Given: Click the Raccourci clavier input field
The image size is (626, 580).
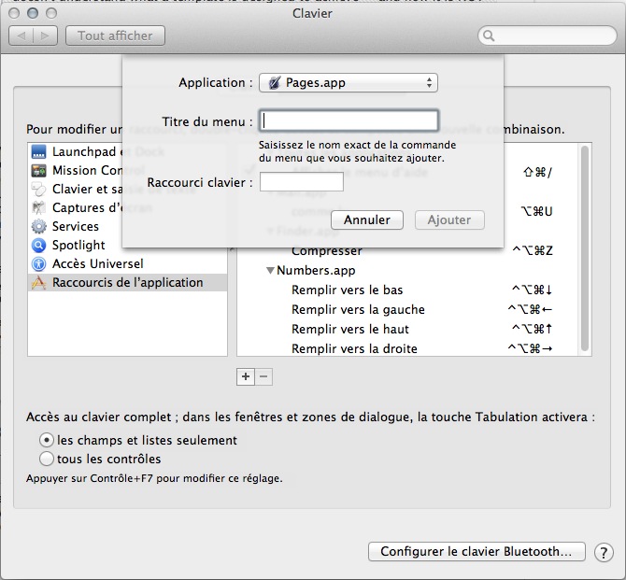Looking at the screenshot, I should click(302, 182).
